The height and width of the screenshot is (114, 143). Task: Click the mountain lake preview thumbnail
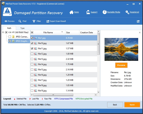coord(121,49)
